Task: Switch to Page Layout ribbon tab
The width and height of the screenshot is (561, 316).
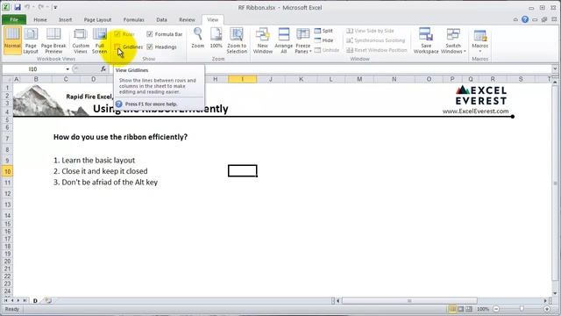Action: pyautogui.click(x=97, y=19)
